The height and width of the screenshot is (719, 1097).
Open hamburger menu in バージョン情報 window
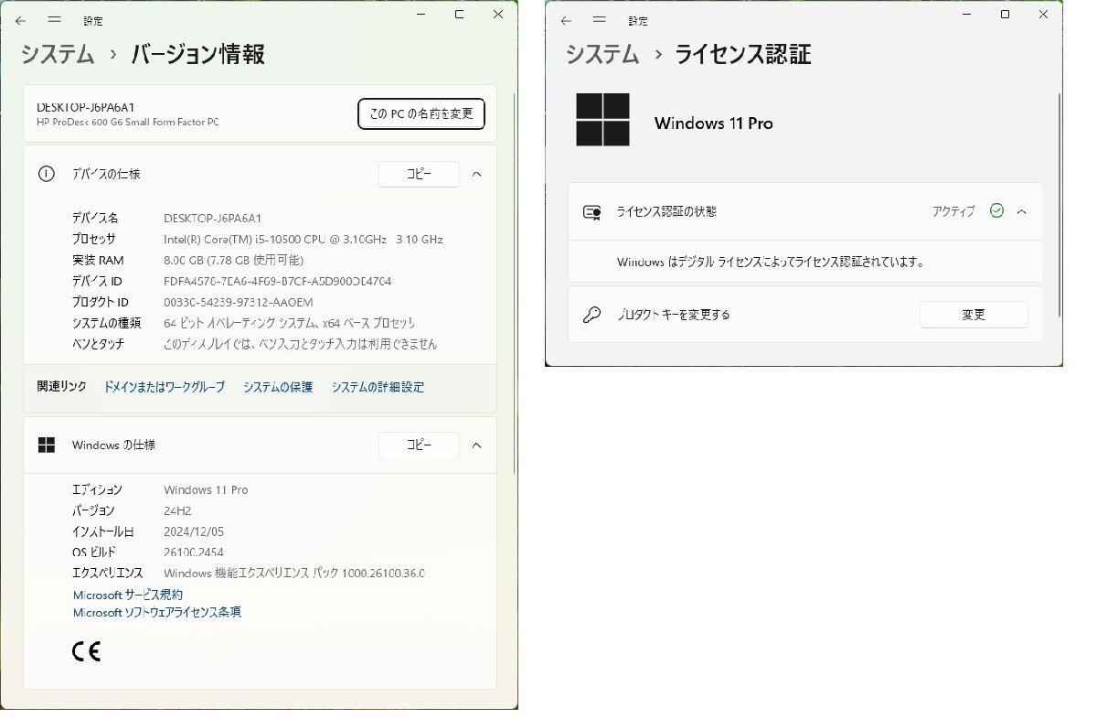pyautogui.click(x=55, y=18)
